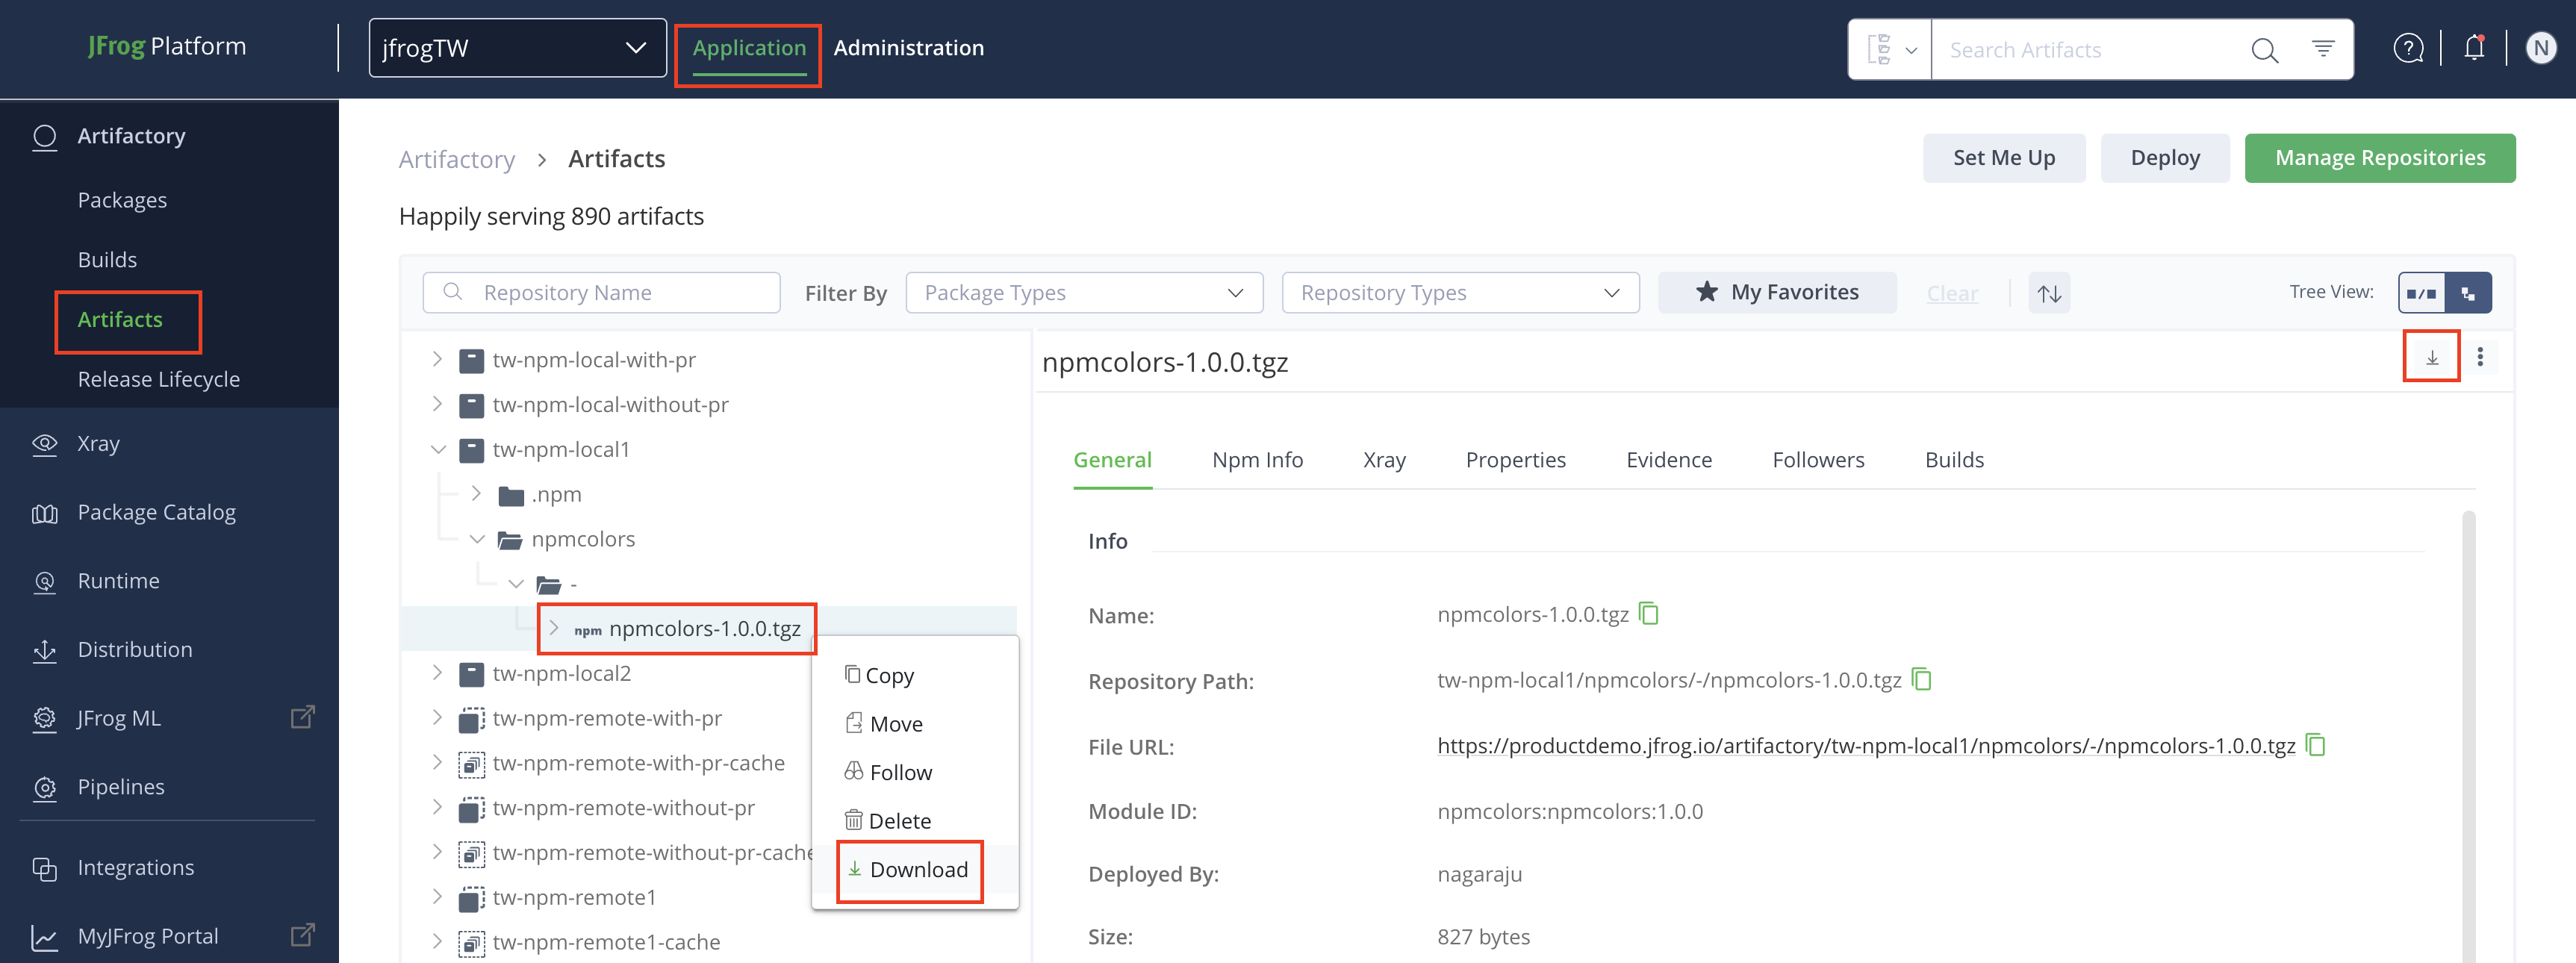The image size is (2576, 963).
Task: Open the Package Types dropdown
Action: (1084, 293)
